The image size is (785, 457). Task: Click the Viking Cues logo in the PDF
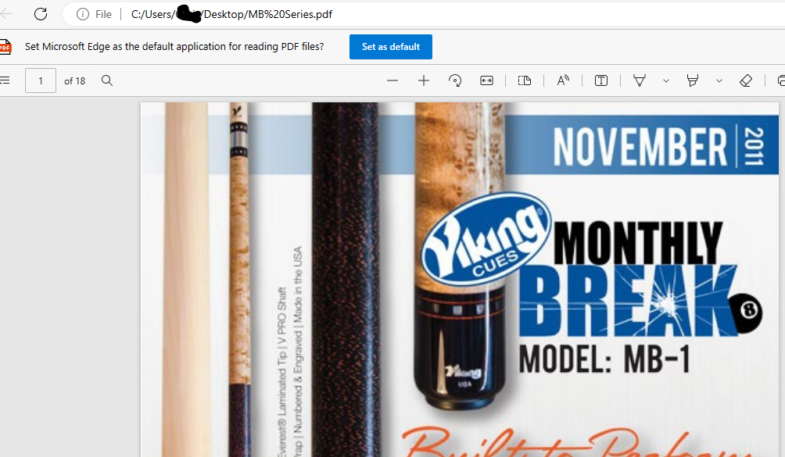(x=482, y=240)
